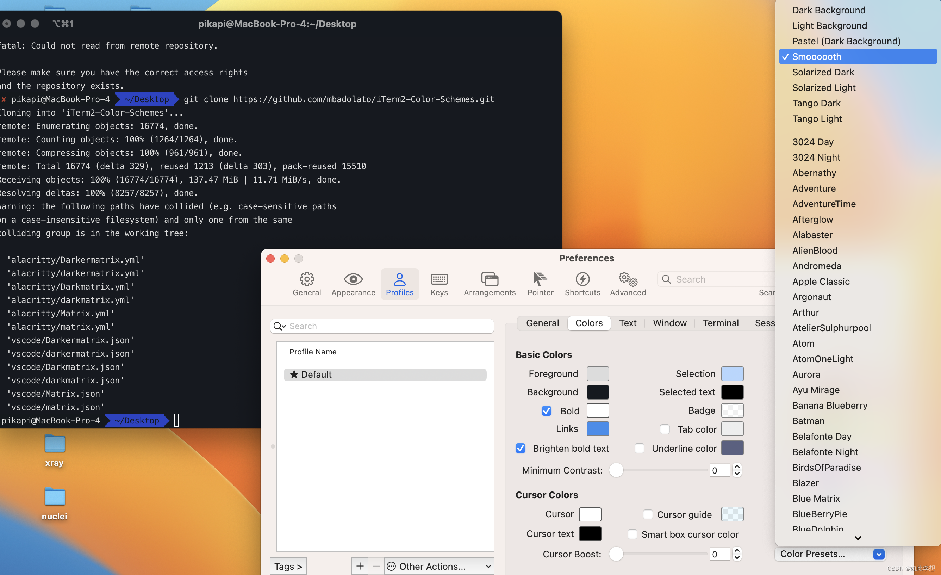This screenshot has height=575, width=941.
Task: Open the Shortcuts preferences pane
Action: click(x=582, y=284)
